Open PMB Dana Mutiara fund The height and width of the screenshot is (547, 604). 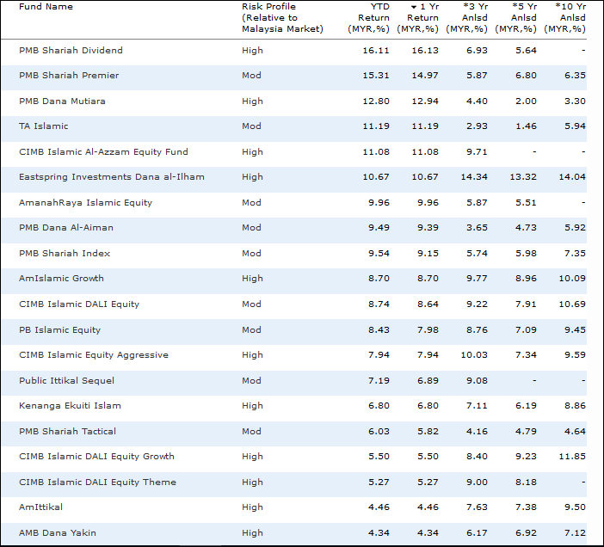pyautogui.click(x=62, y=101)
